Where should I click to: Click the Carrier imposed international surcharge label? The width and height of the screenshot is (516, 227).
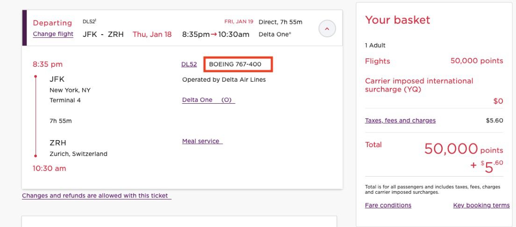[x=419, y=85]
